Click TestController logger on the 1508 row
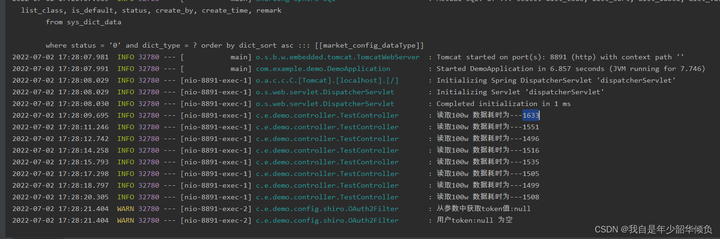The height and width of the screenshot is (239, 720). click(327, 197)
